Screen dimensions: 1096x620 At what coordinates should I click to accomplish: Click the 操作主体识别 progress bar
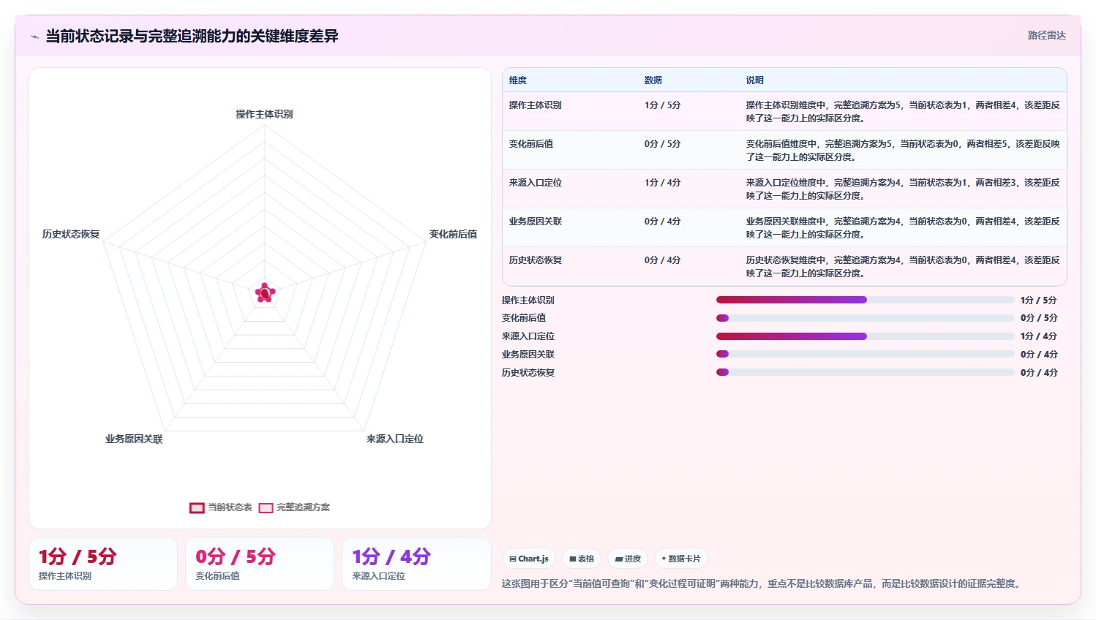click(x=866, y=300)
